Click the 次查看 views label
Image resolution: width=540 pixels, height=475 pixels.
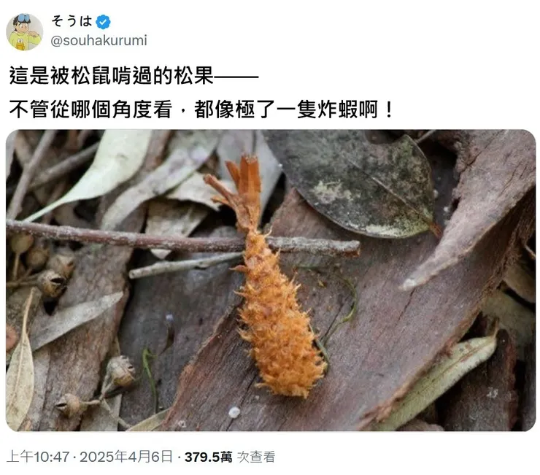[x=256, y=457]
